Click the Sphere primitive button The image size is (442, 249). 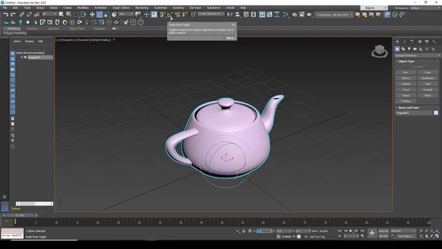pos(405,78)
